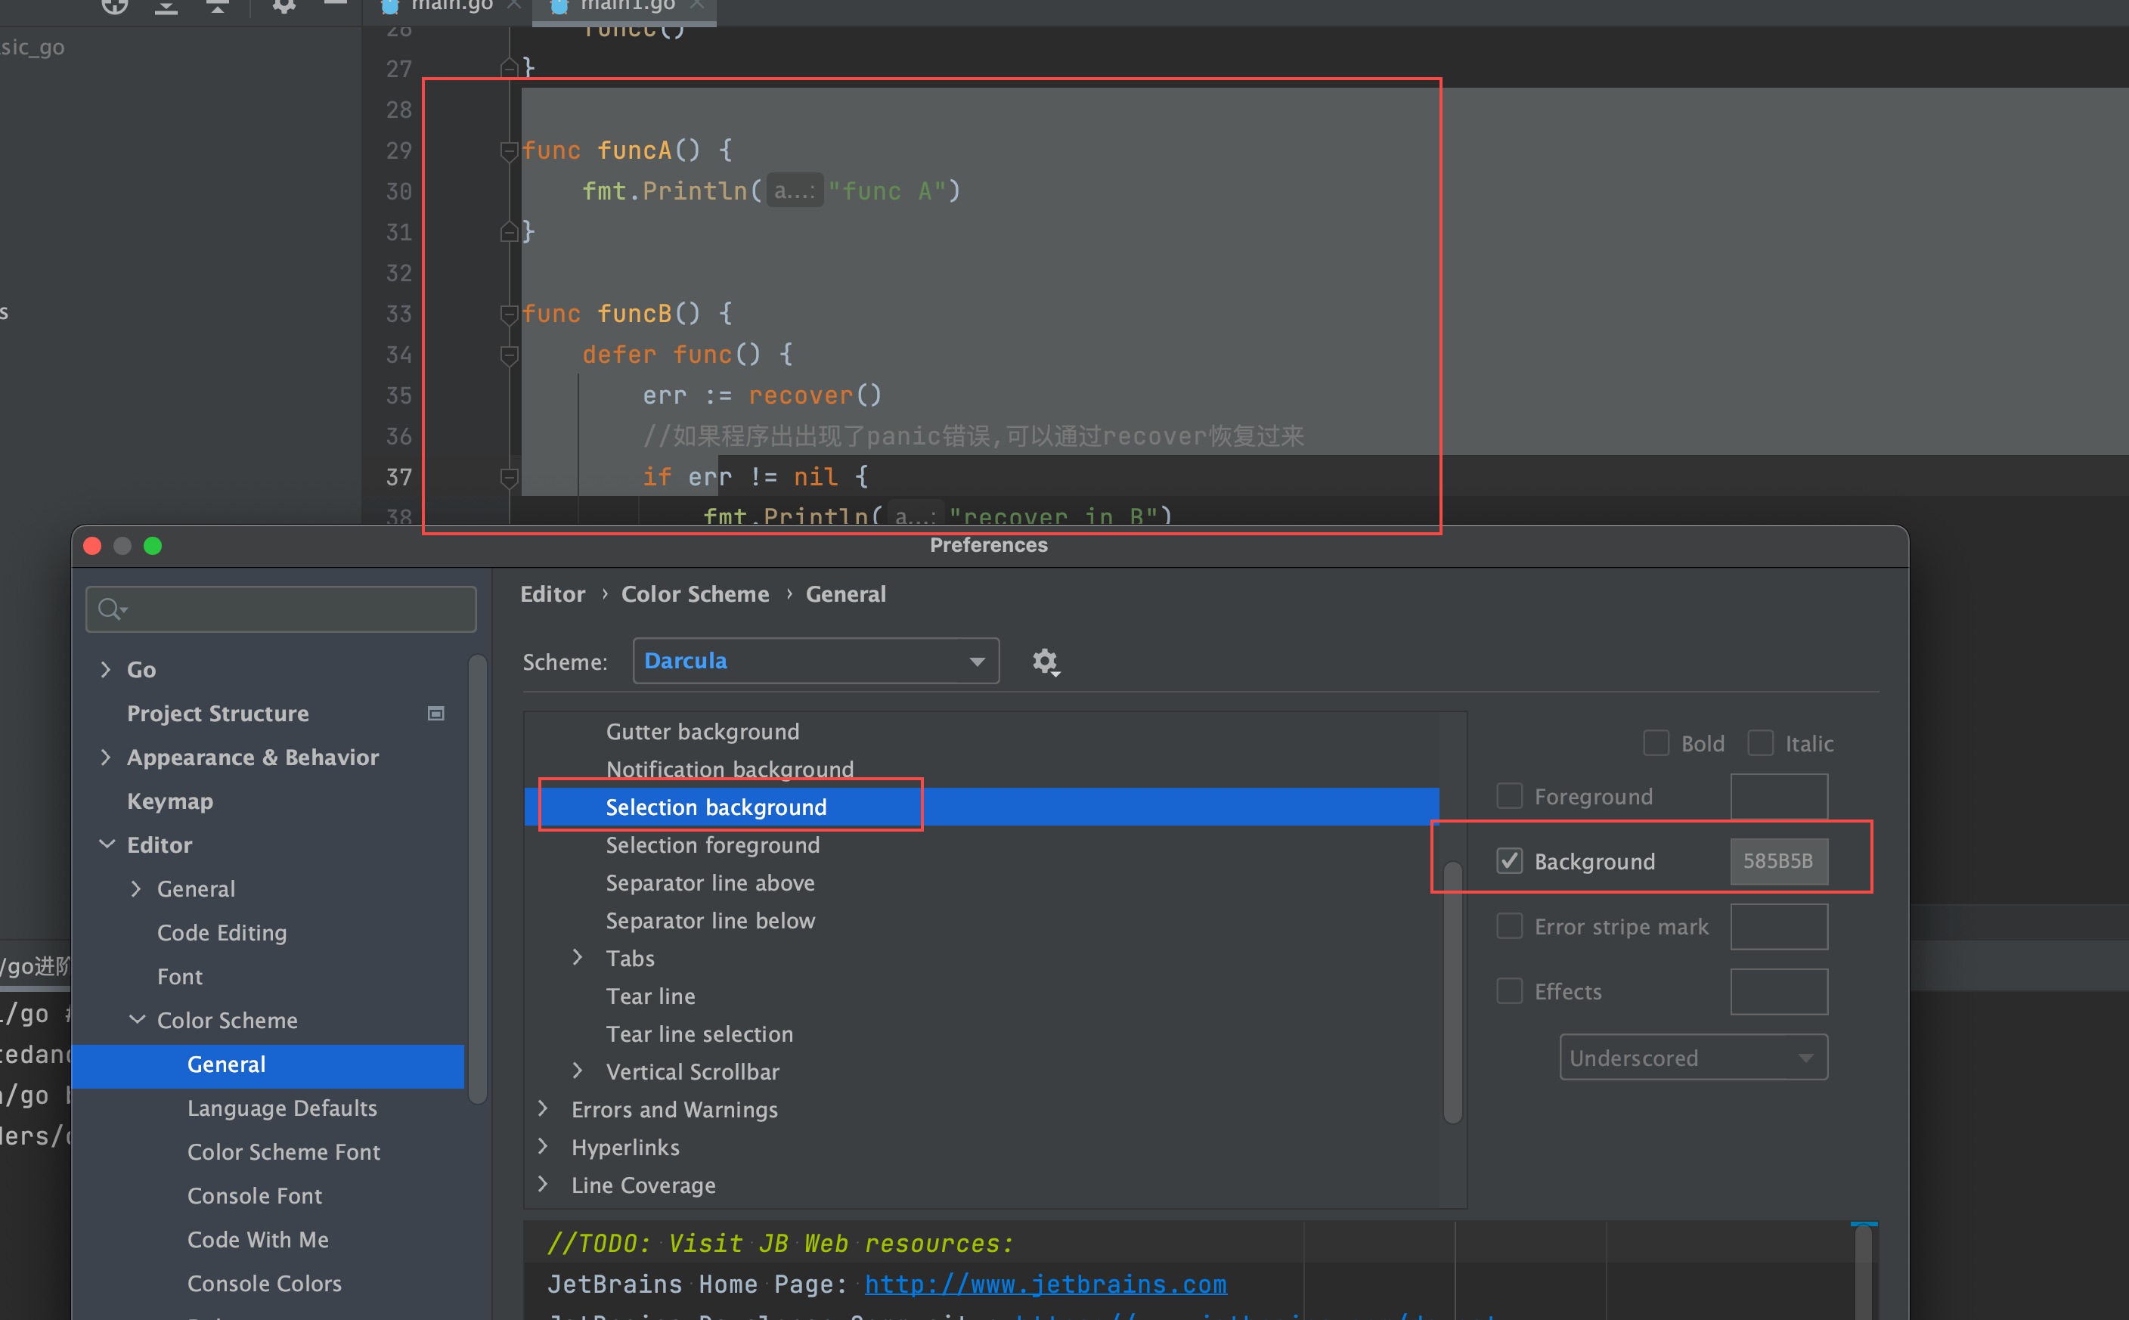
Task: Fold funcA at line 29 gutter marker
Action: coord(509,151)
